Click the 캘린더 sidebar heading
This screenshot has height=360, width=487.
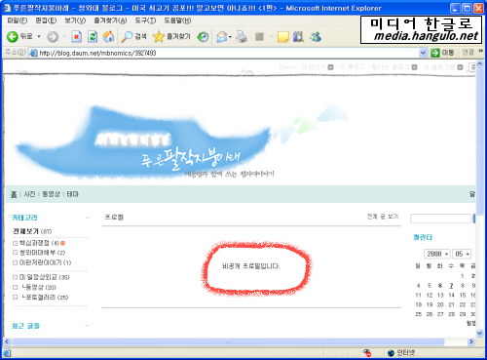tap(423, 237)
